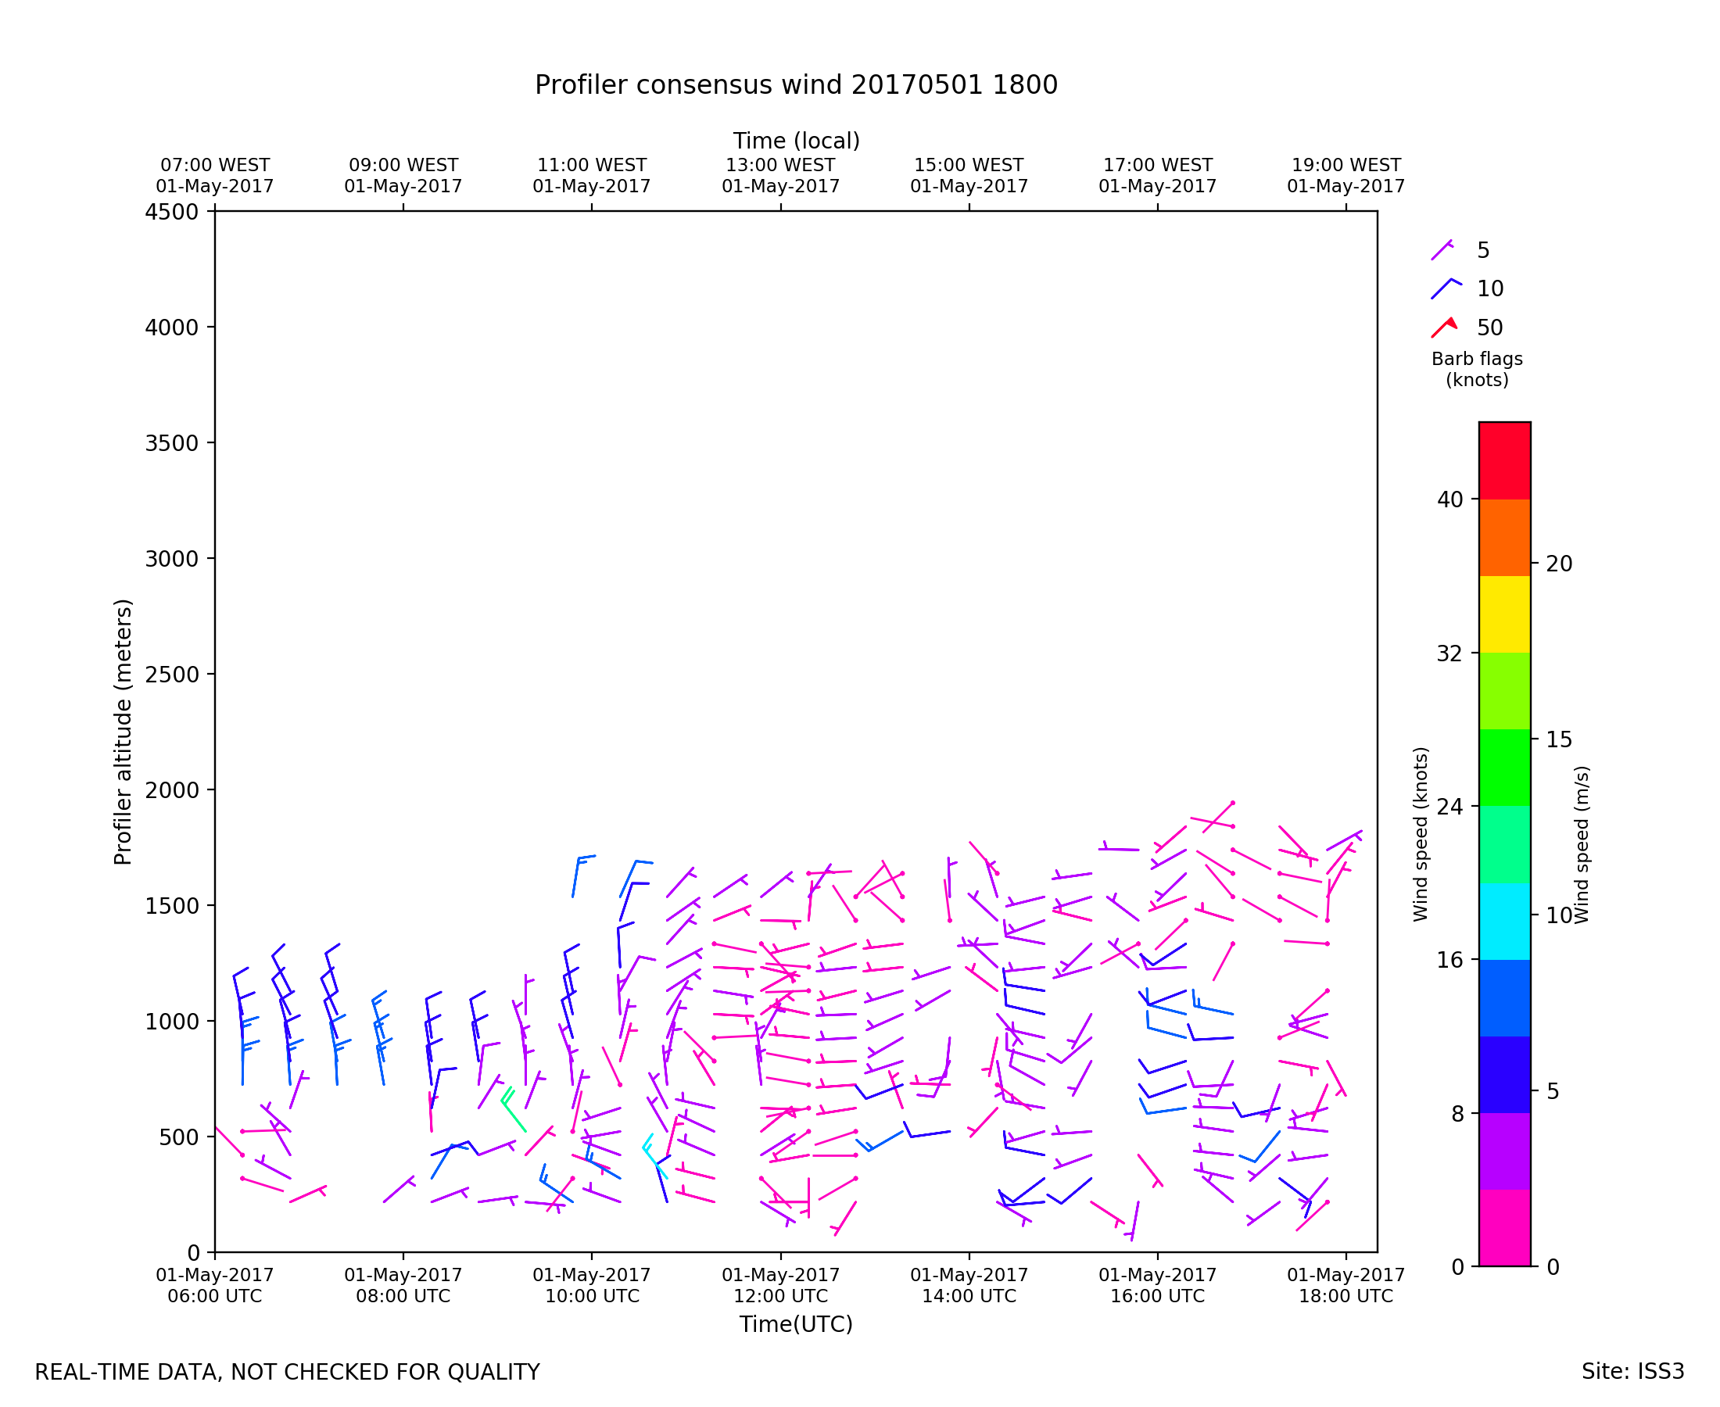Click the plot title Profiler consensus wind
The width and height of the screenshot is (1720, 1407).
coord(796,85)
